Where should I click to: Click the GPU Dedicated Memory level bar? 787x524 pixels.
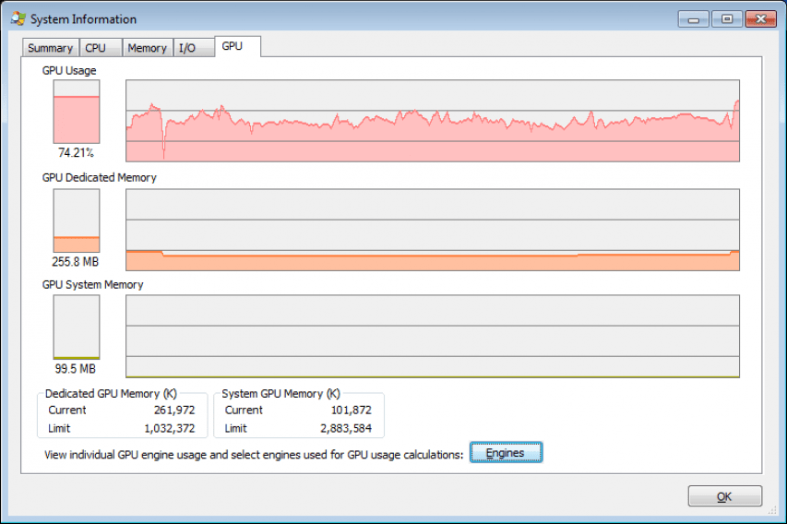pyautogui.click(x=77, y=220)
